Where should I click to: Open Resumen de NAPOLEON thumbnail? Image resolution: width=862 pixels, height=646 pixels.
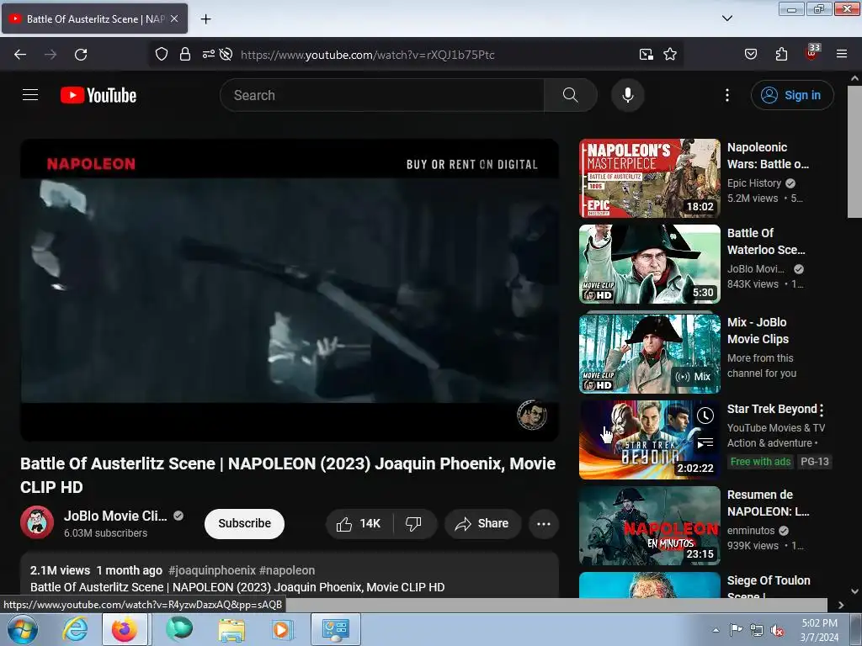[649, 525]
